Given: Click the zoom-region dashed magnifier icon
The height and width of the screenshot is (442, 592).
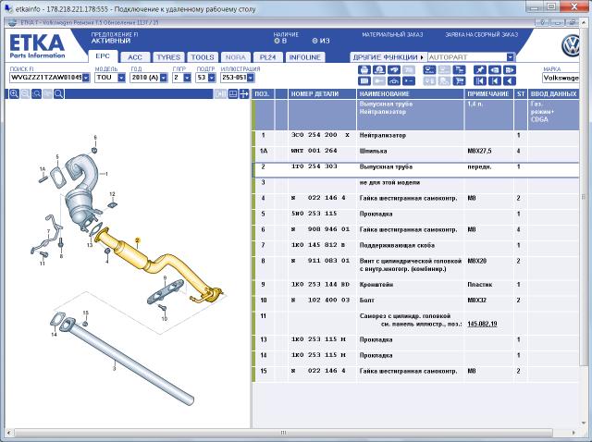Looking at the screenshot, I should (x=36, y=94).
